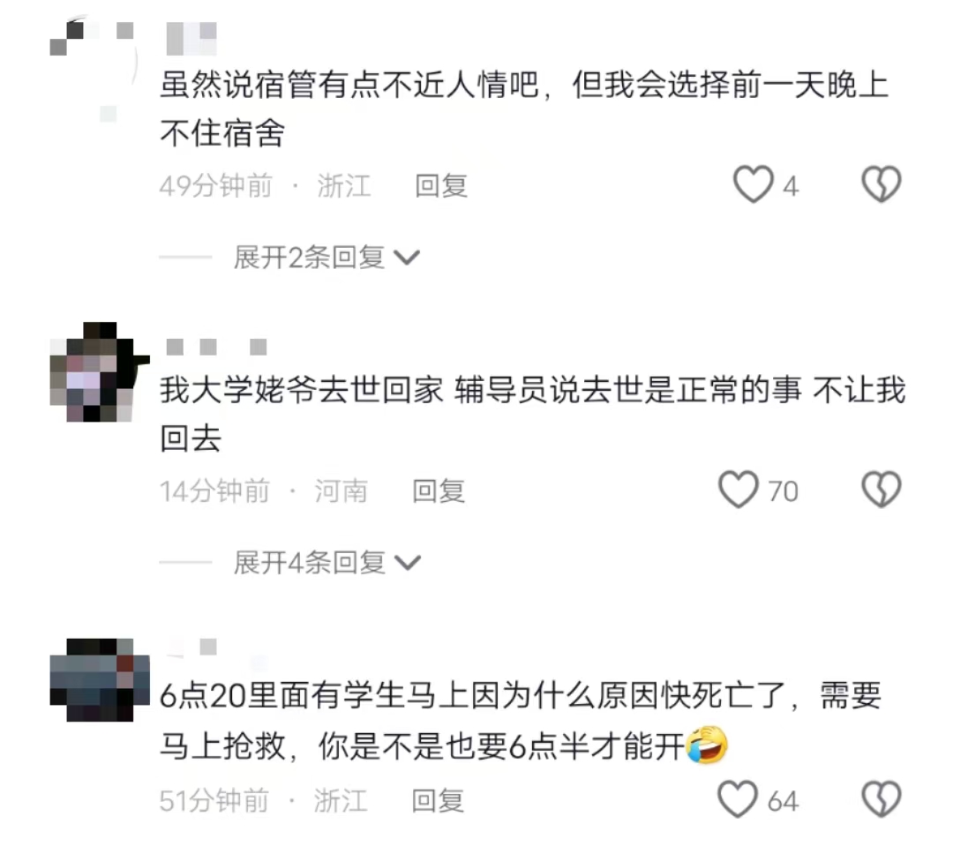Image resolution: width=953 pixels, height=846 pixels.
Task: Expand 展开4条回复 under second comment
Action: coord(326,563)
